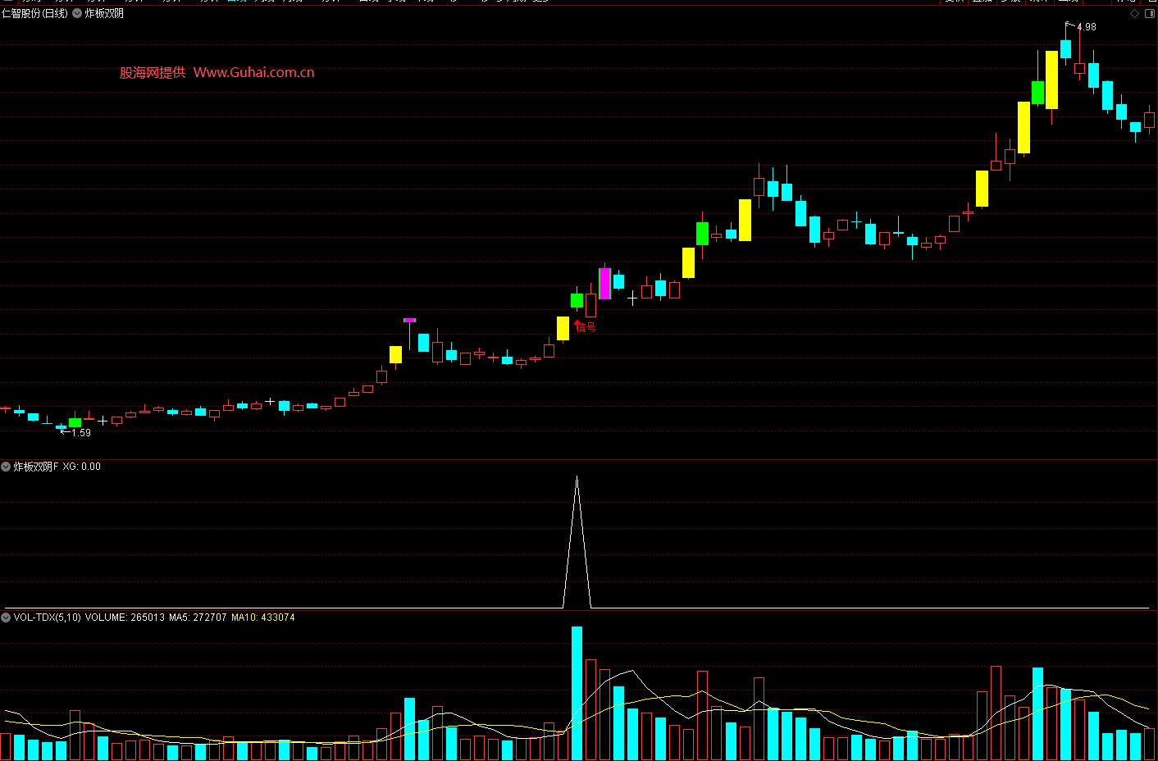This screenshot has width=1158, height=761.
Task: Open the Www.Guhai.com.cn watermark link
Action: pyautogui.click(x=253, y=72)
